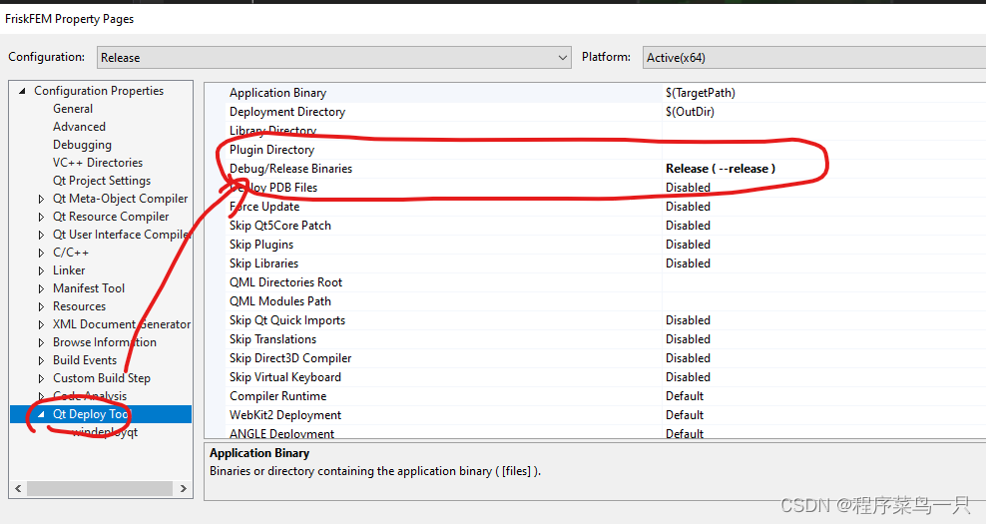Image resolution: width=986 pixels, height=524 pixels.
Task: Expand the Manifest Tool node
Action: [41, 288]
